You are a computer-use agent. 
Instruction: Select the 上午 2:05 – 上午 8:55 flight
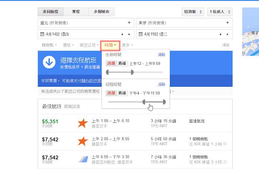135,141
